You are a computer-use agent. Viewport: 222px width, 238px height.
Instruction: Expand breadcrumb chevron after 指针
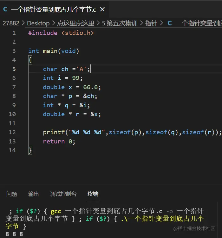pyautogui.click(x=161, y=23)
